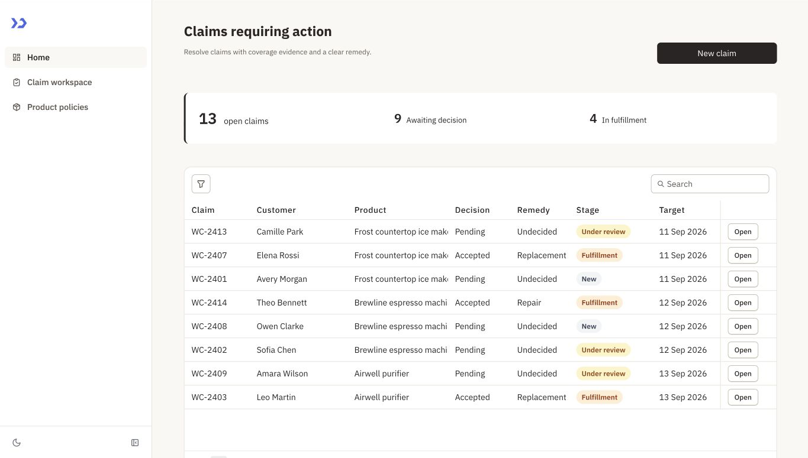This screenshot has height=458, width=808.
Task: Click customer name Theo Bennett
Action: (282, 303)
